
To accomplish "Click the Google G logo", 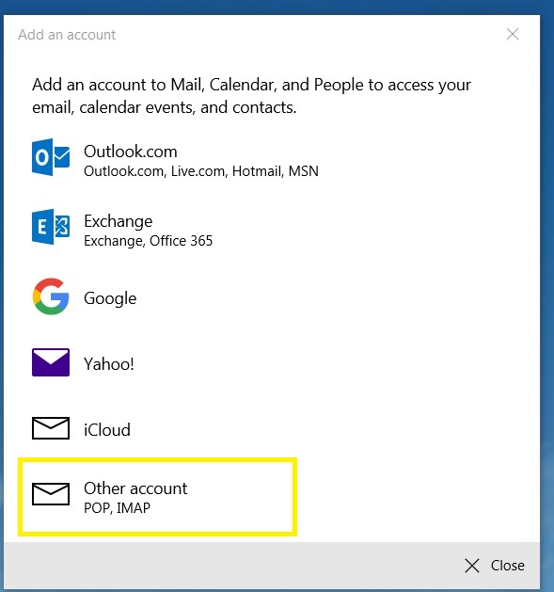I will point(51,296).
